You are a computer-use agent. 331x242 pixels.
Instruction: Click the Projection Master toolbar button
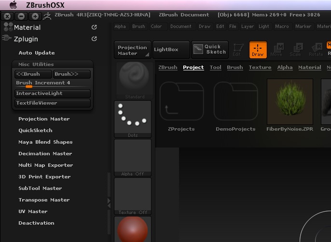[133, 50]
